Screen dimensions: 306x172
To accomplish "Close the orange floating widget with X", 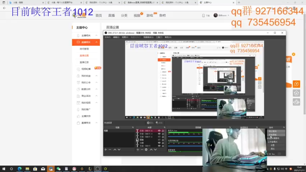I will (293, 54).
